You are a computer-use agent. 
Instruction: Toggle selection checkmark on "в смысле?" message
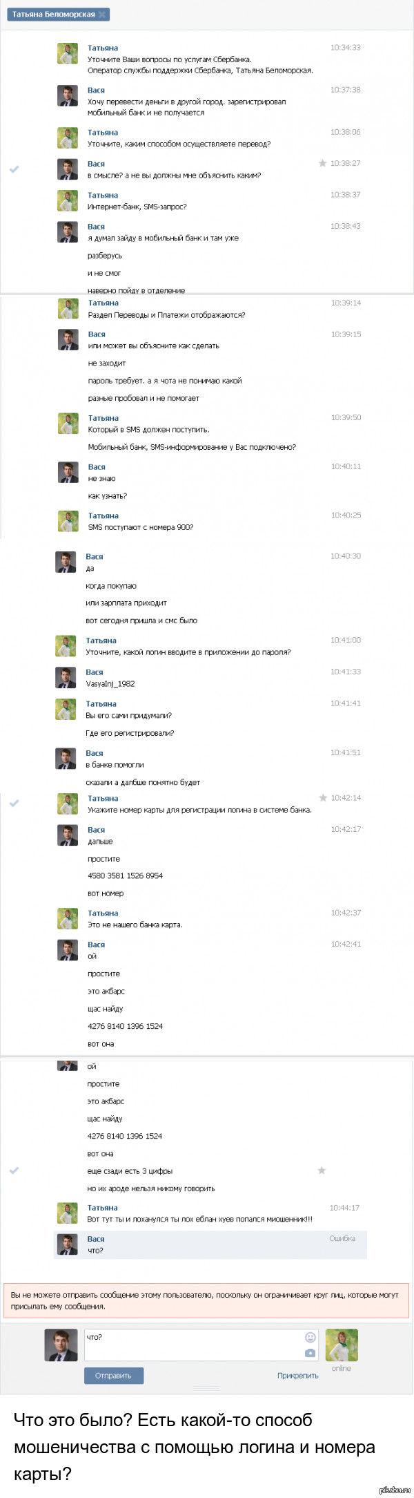pyautogui.click(x=14, y=169)
